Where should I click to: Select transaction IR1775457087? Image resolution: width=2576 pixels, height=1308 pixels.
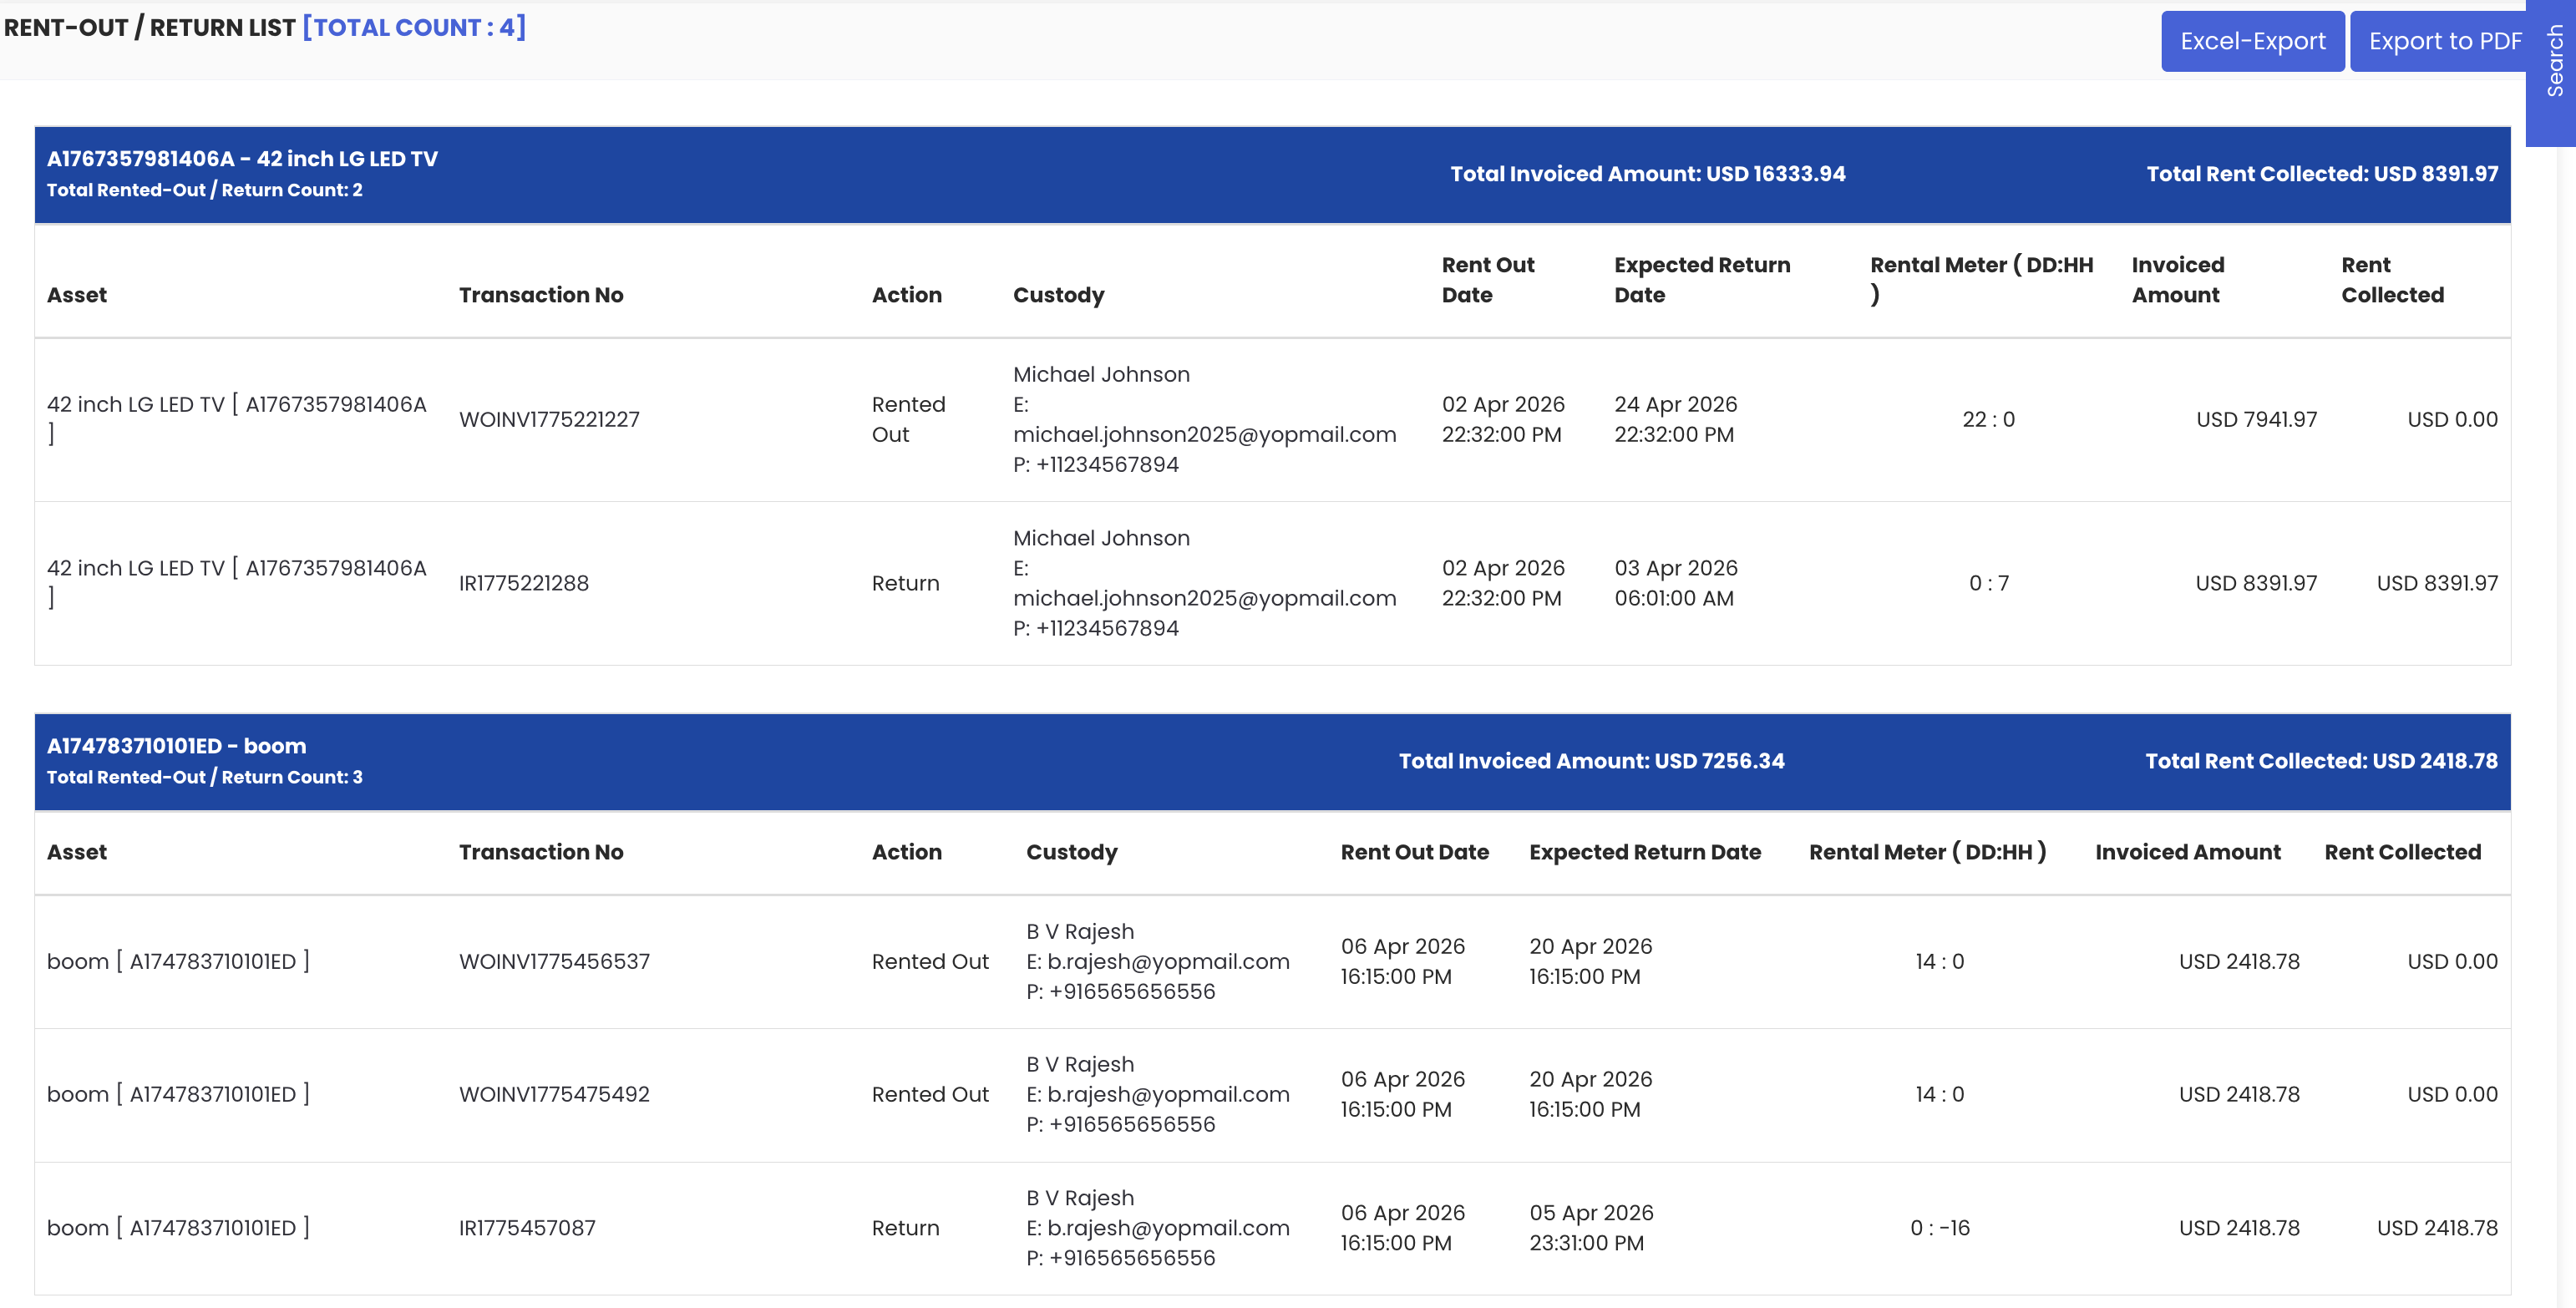[x=527, y=1228]
